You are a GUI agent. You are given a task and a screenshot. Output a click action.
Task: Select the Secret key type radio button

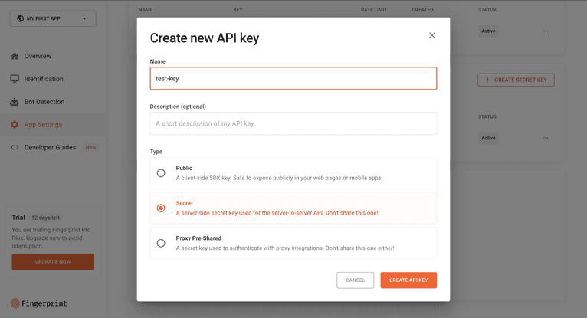click(x=161, y=208)
